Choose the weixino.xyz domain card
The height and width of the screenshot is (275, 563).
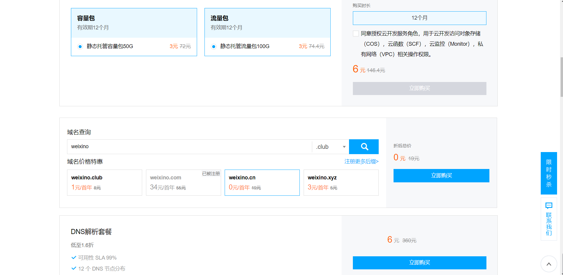click(x=341, y=182)
